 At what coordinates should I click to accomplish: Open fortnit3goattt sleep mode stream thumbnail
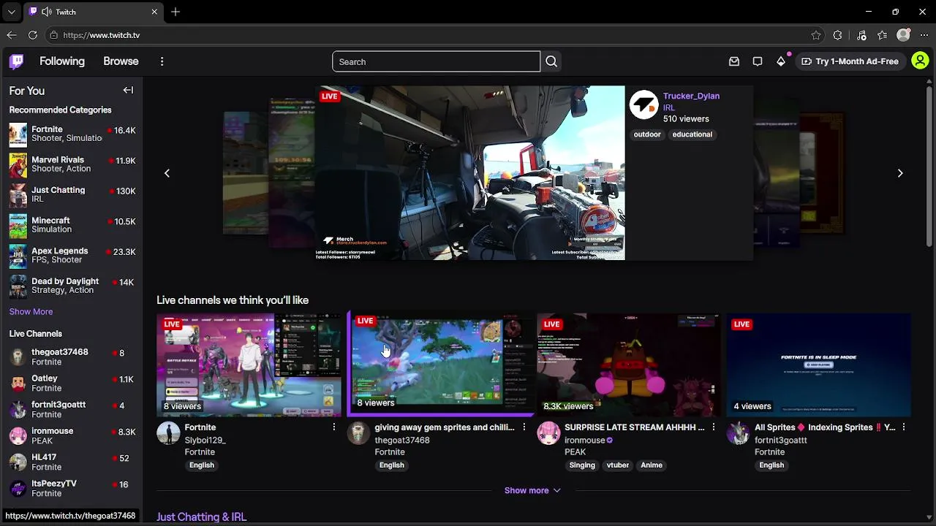(819, 365)
